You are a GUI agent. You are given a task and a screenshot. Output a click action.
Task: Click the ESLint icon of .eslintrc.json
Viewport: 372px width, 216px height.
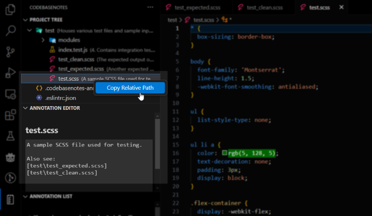pyautogui.click(x=39, y=98)
